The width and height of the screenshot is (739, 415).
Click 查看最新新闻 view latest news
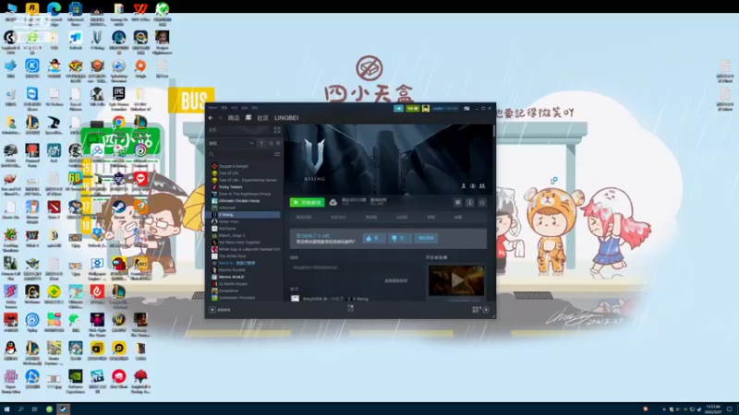coord(396,281)
